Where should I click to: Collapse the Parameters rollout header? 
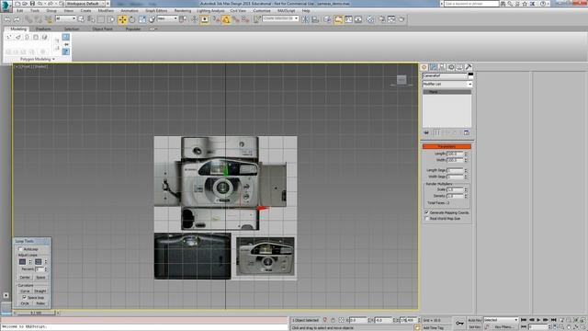pyautogui.click(x=447, y=146)
